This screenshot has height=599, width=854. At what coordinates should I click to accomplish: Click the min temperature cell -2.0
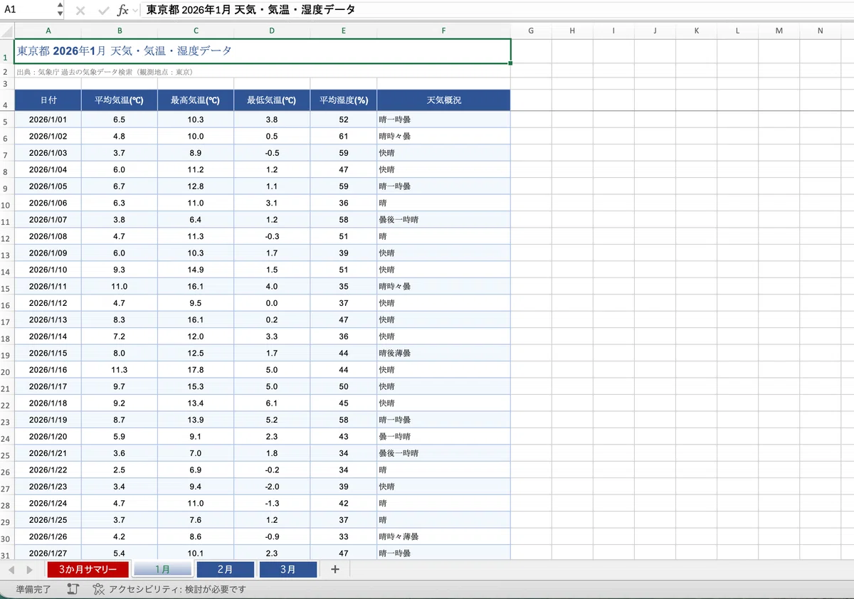[272, 487]
